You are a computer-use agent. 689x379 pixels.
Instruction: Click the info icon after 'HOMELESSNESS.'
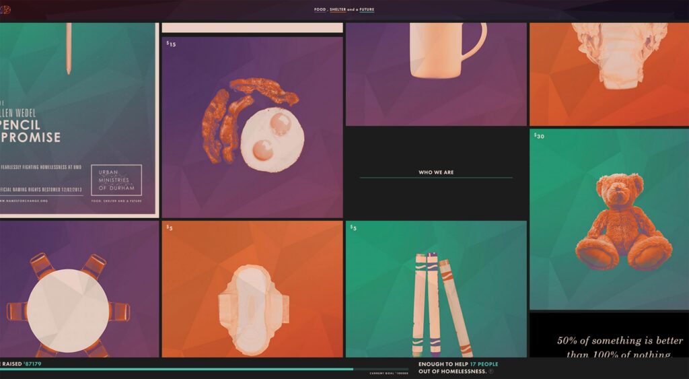pyautogui.click(x=491, y=372)
